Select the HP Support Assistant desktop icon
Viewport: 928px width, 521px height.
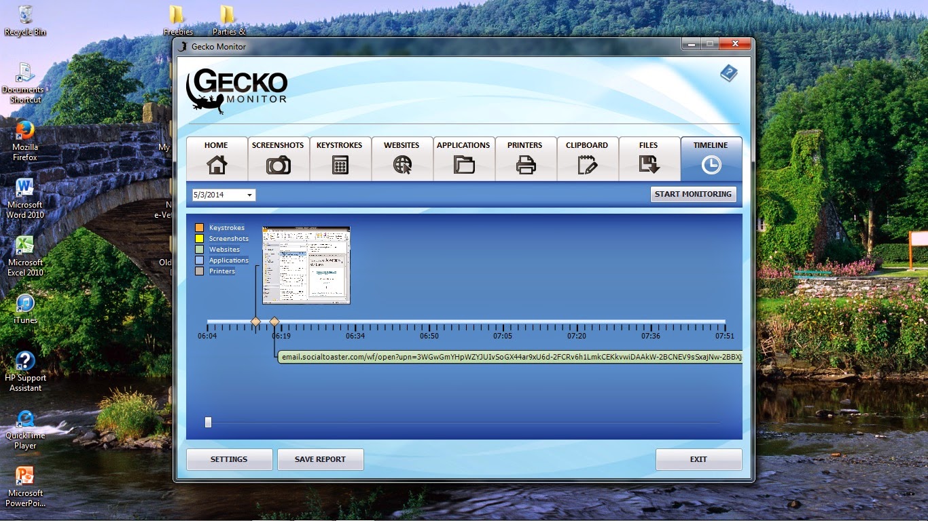coord(25,372)
